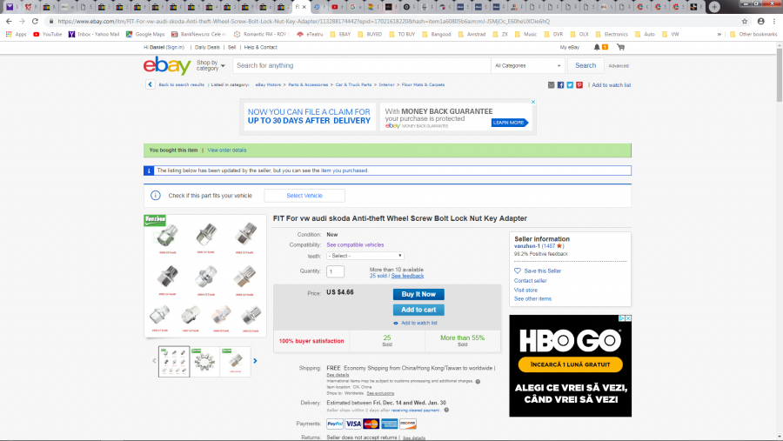
Task: Show next image thumbnails with right arrow
Action: [x=255, y=360]
